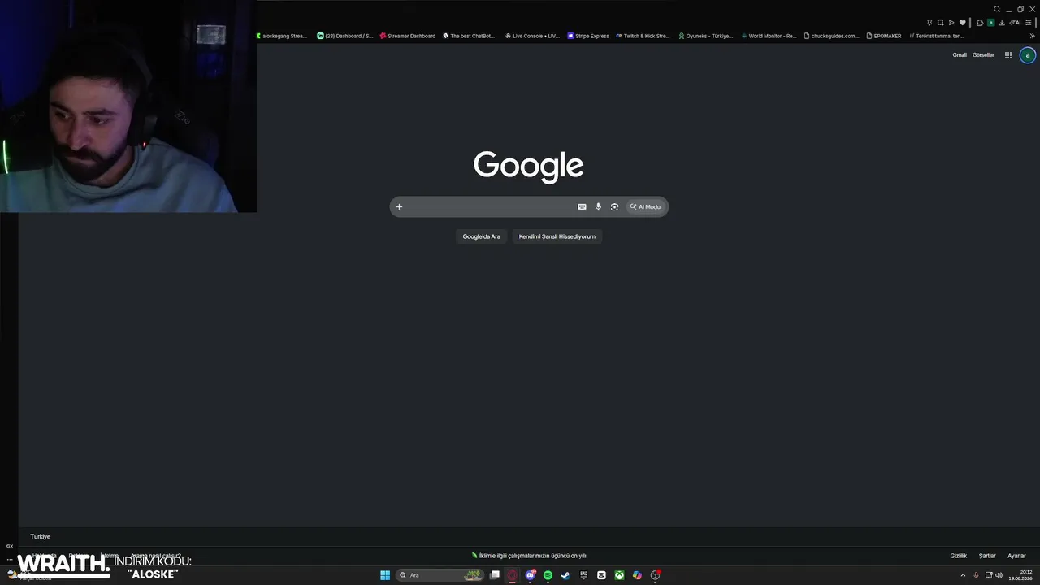
Task: Click the Google logo
Action: [x=528, y=166]
